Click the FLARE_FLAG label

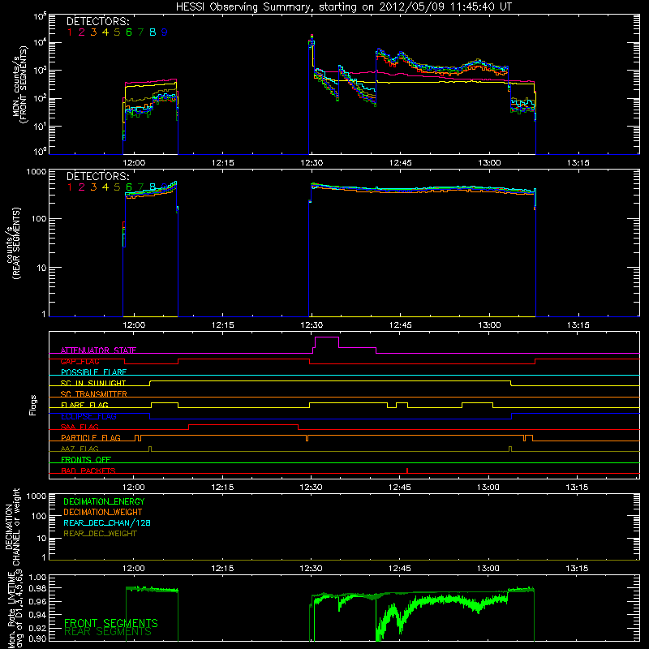(84, 405)
